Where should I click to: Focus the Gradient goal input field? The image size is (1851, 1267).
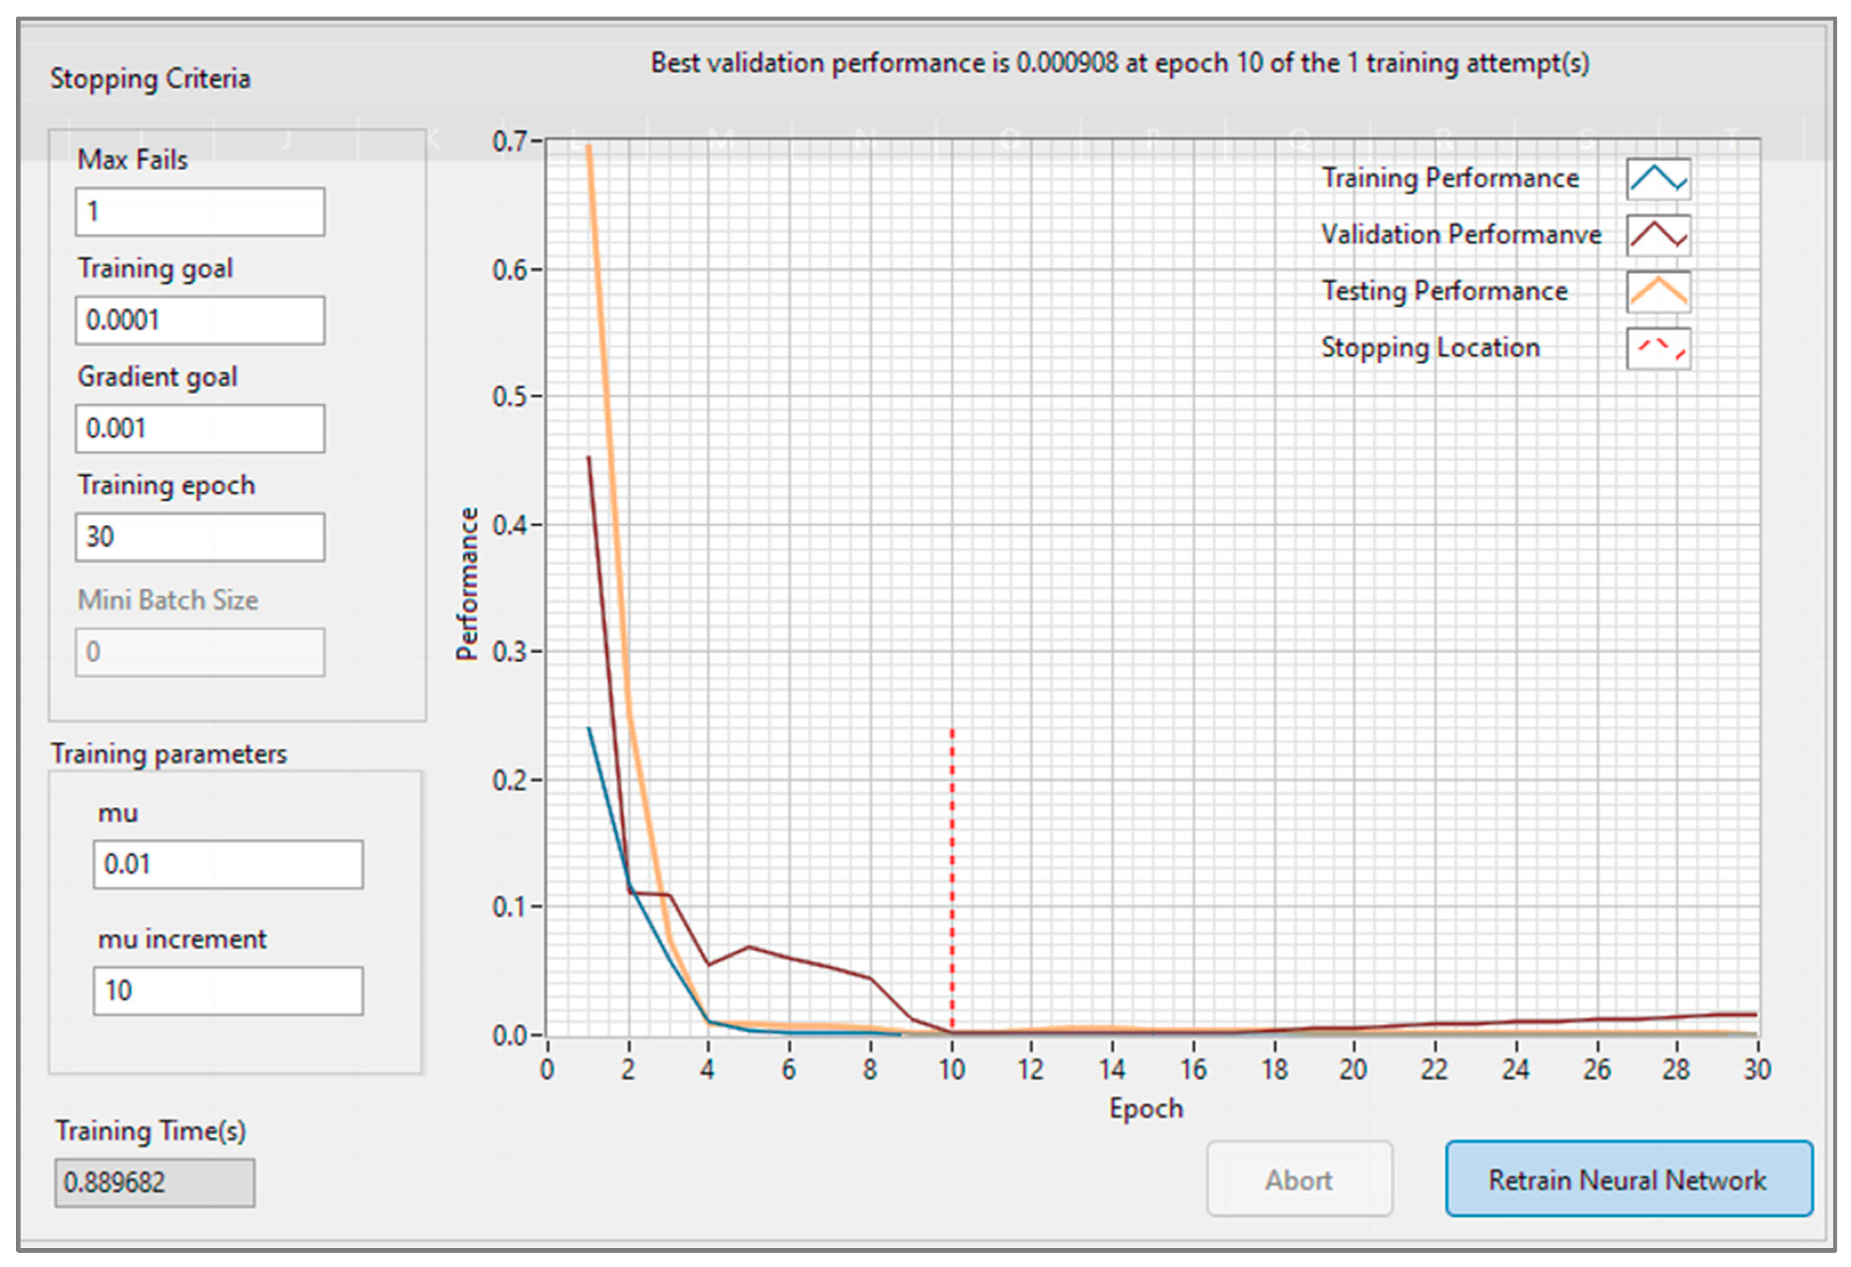[200, 429]
